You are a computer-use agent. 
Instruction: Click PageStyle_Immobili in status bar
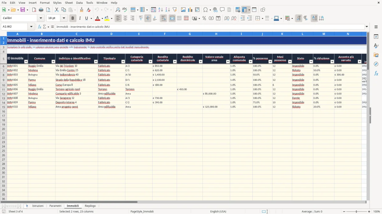142,211
